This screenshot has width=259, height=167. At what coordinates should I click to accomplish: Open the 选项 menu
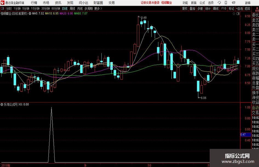click(210, 3)
